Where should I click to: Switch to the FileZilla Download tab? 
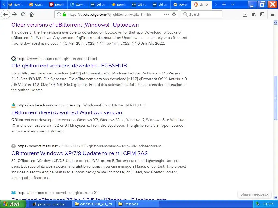(57, 5)
